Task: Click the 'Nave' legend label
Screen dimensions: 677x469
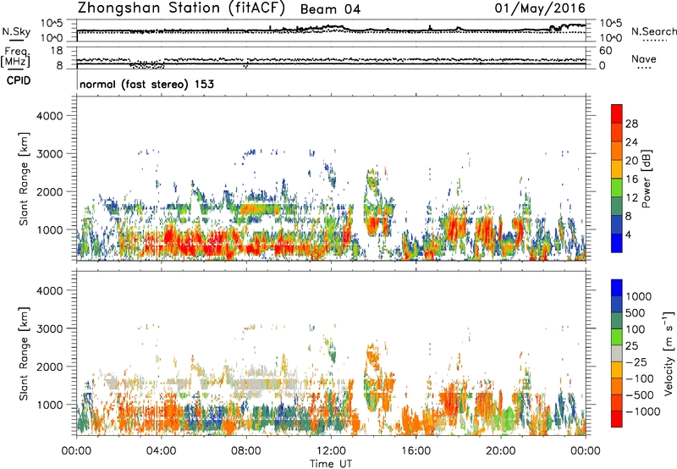Action: 644,58
